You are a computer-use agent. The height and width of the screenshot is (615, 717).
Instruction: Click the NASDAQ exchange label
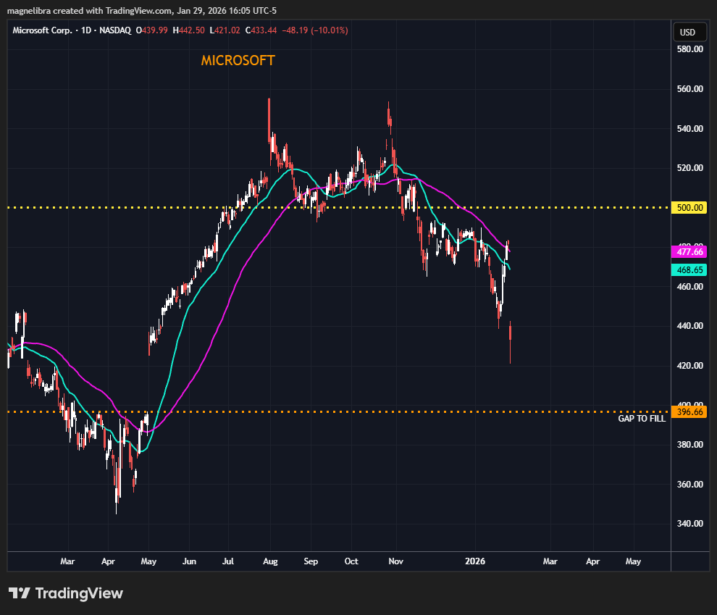tap(115, 30)
